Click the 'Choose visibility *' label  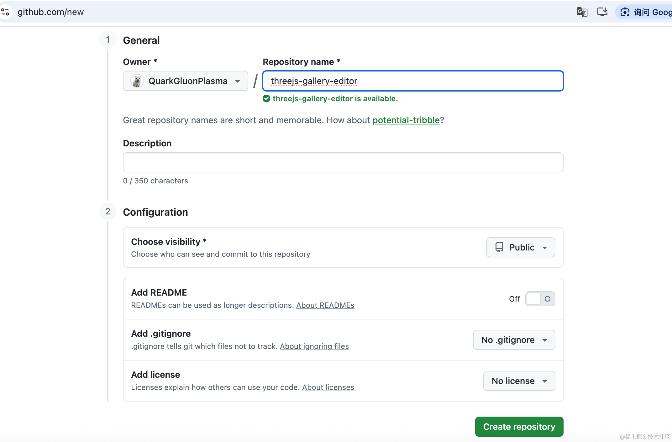169,242
